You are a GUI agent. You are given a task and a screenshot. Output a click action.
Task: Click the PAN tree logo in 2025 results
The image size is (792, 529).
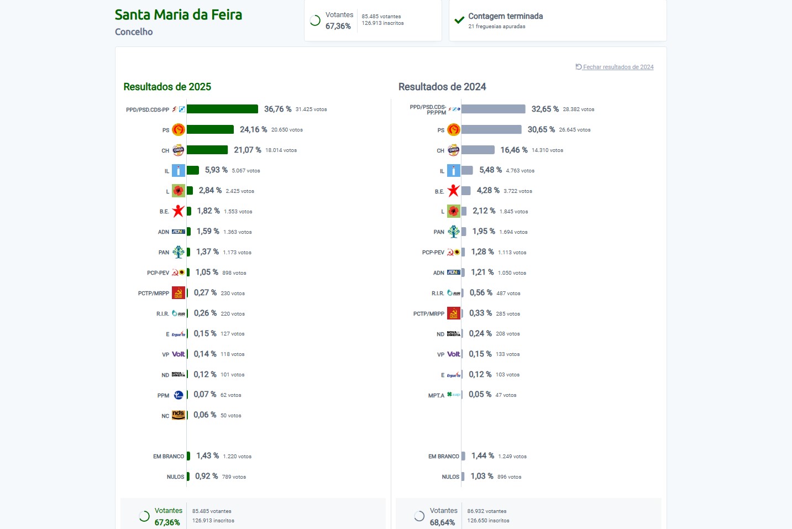coord(178,252)
